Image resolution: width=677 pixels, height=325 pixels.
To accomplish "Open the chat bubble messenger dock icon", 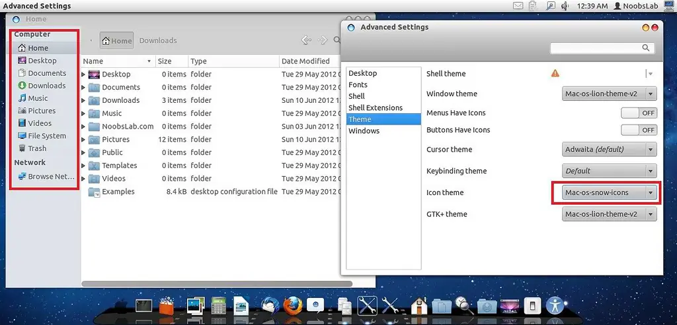I will (315, 306).
